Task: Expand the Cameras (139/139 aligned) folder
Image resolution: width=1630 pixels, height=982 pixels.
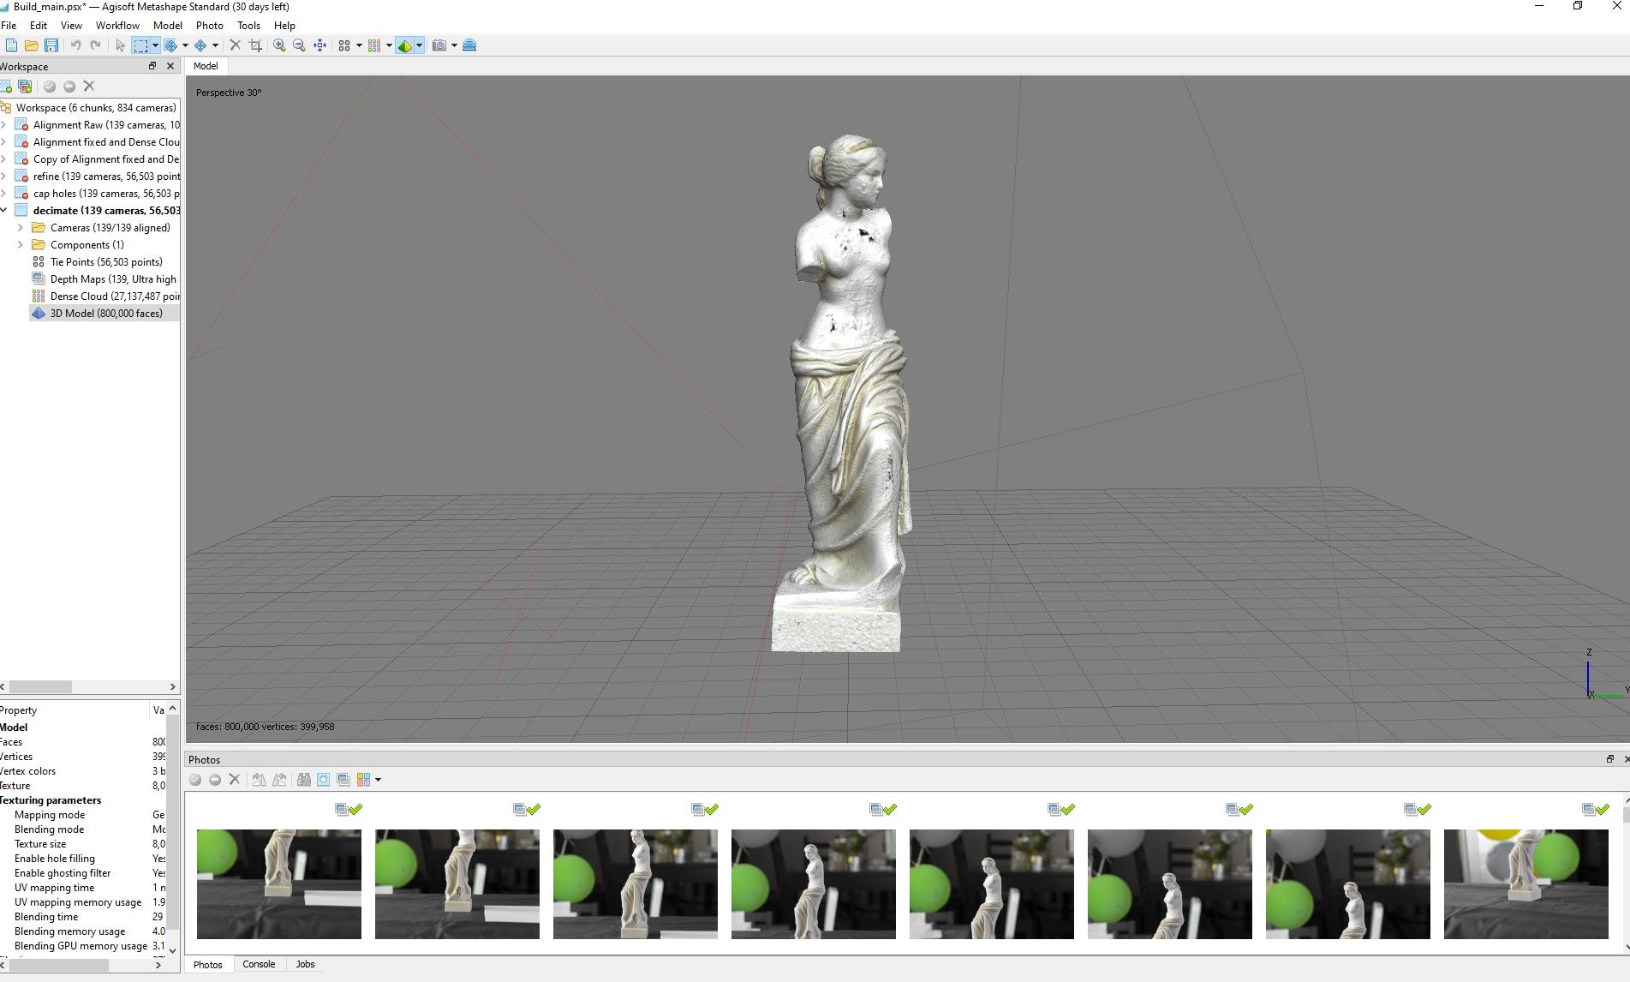Action: click(21, 228)
